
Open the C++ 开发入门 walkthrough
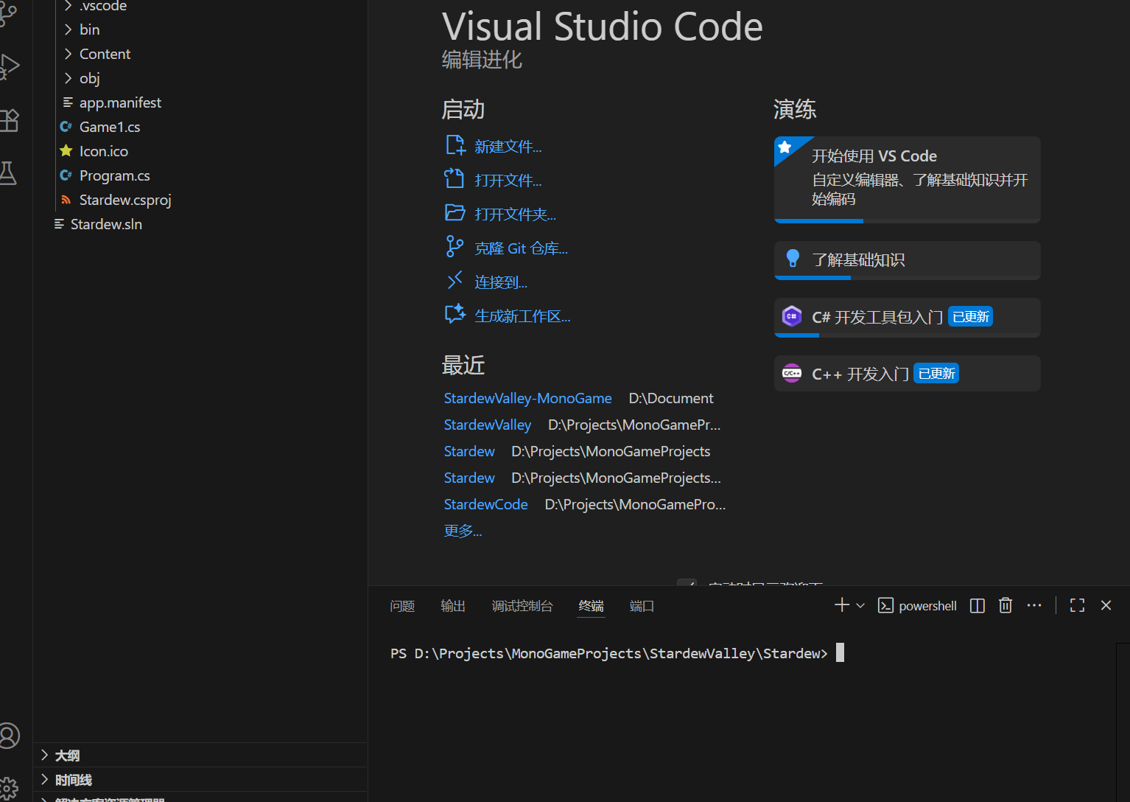pyautogui.click(x=908, y=374)
